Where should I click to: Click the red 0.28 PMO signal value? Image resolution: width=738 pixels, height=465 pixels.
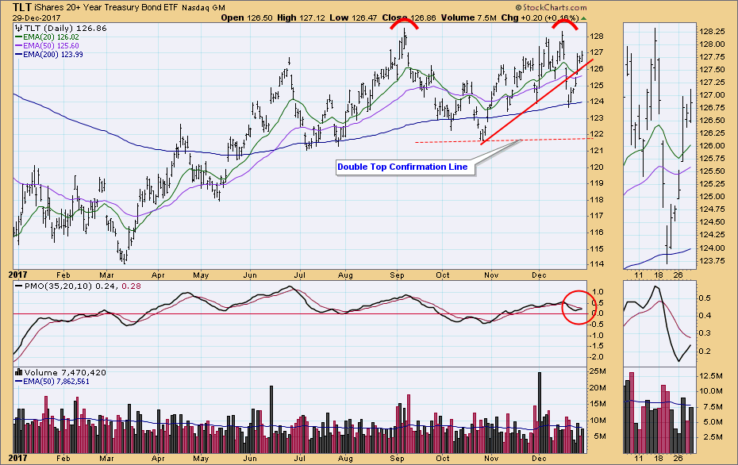pyautogui.click(x=131, y=286)
